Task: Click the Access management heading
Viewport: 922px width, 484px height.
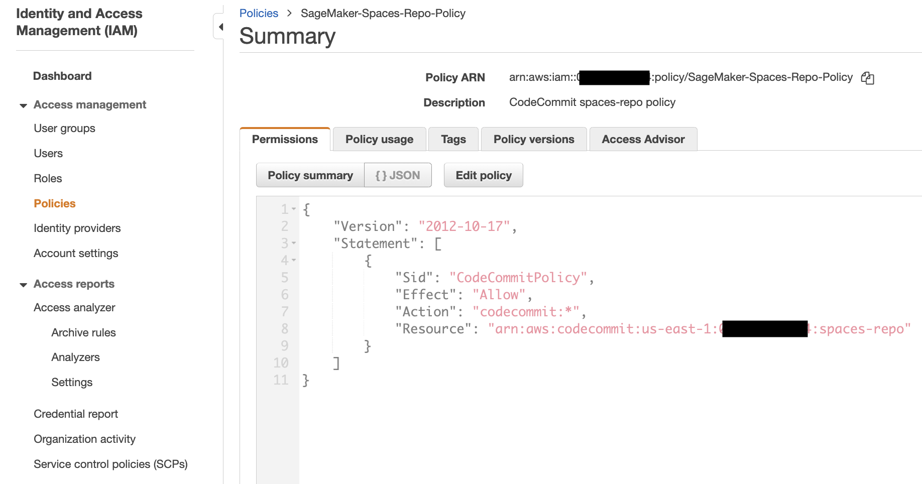Action: pos(90,105)
